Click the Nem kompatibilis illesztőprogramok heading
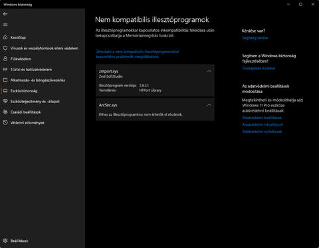The width and height of the screenshot is (319, 248). (x=152, y=20)
